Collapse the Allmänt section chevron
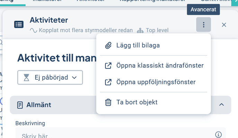Image resolution: width=238 pixels, height=138 pixels. click(222, 105)
